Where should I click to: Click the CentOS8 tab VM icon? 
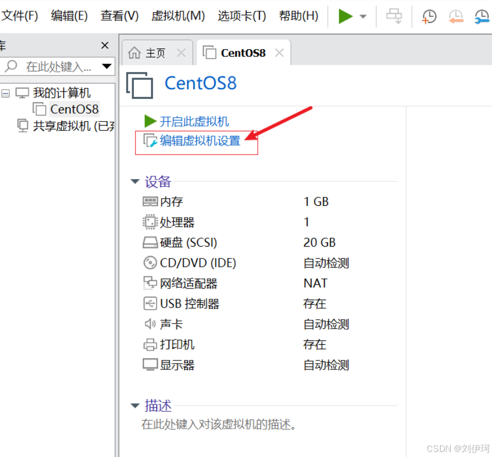[210, 52]
